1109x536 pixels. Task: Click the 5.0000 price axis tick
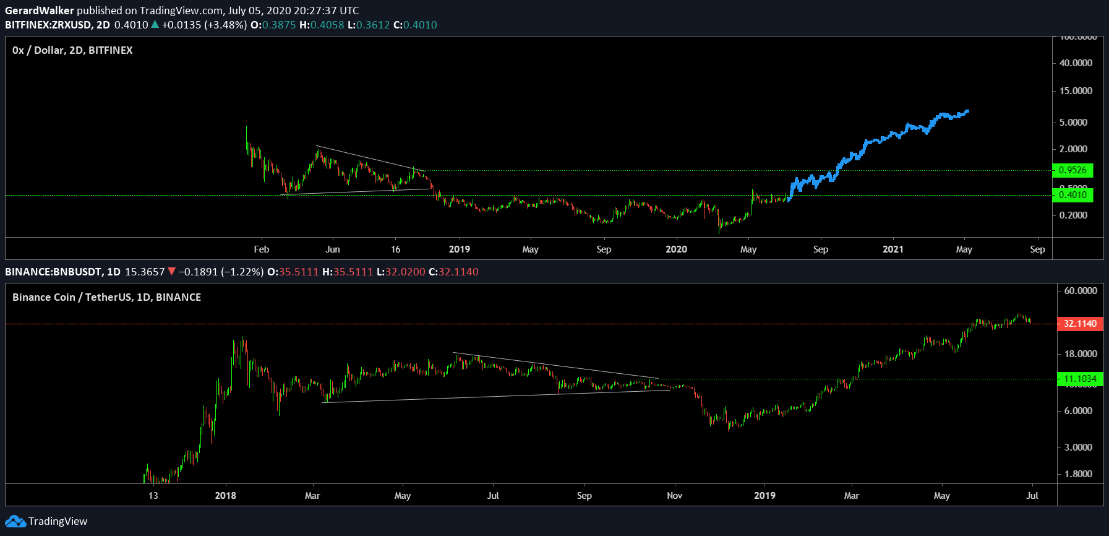tap(1073, 123)
